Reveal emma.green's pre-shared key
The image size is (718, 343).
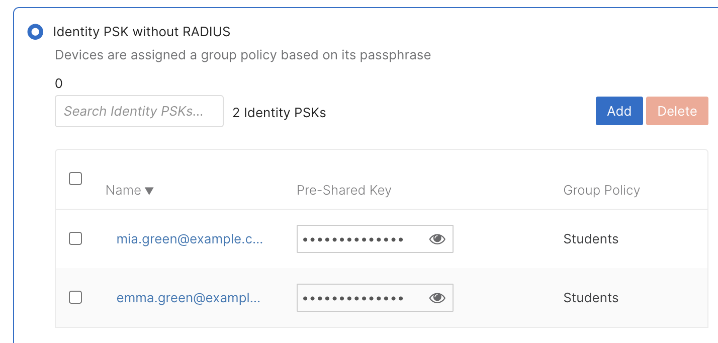tap(436, 298)
